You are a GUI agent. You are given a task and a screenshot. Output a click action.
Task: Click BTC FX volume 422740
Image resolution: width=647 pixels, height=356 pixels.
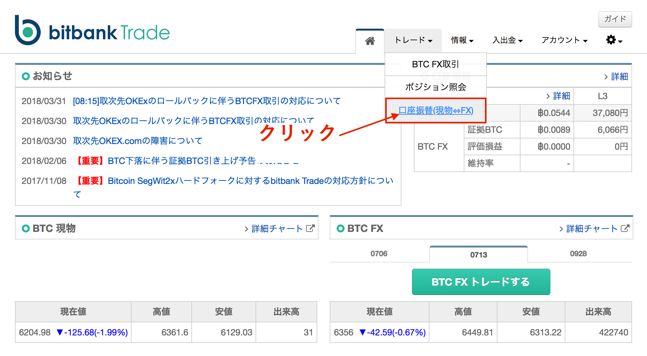coord(614,333)
